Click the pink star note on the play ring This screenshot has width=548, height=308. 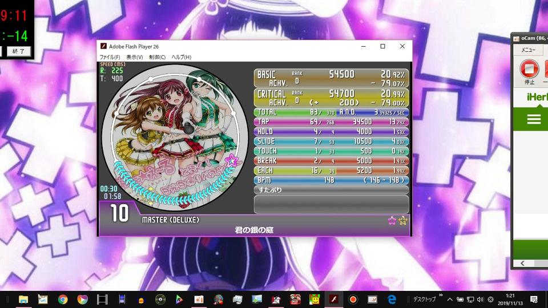[231, 161]
